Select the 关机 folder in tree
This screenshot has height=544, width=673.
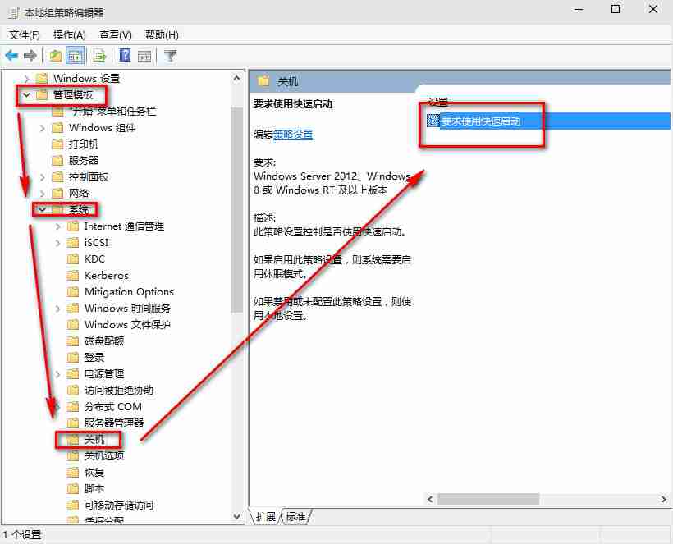pos(94,439)
